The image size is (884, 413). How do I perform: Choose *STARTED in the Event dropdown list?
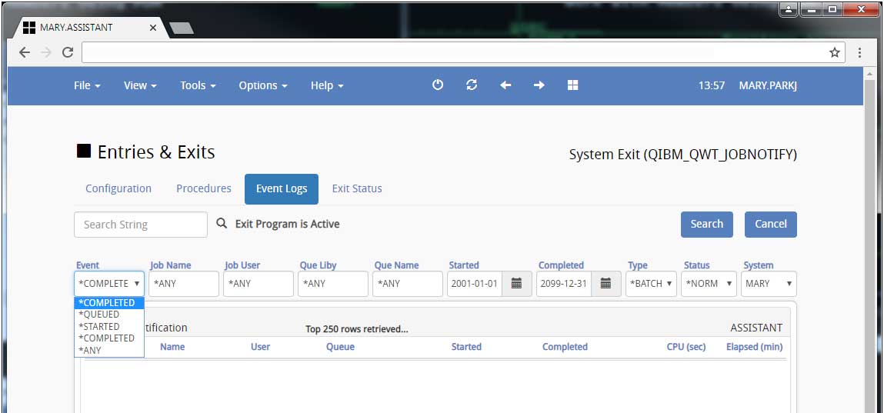coord(99,326)
